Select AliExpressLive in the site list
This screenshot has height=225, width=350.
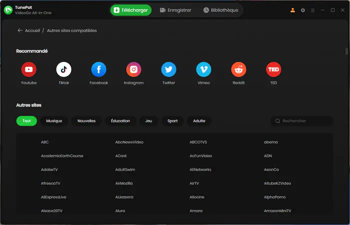(x=53, y=197)
